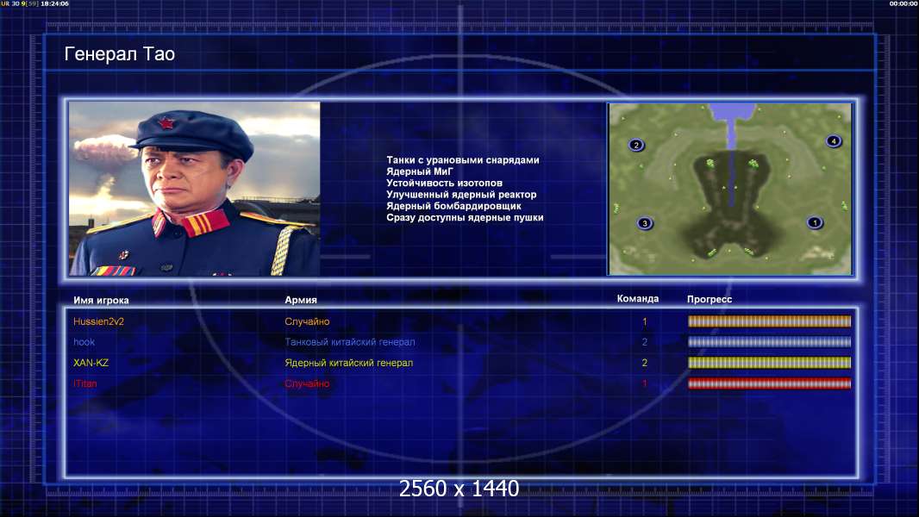Click team number of Hussien2v2
The width and height of the screenshot is (919, 517).
(645, 321)
